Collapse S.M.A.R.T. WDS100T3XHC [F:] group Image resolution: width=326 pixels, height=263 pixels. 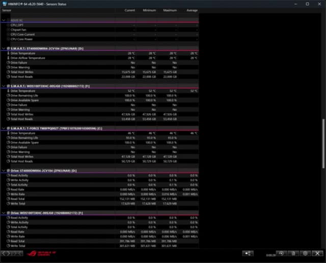point(4,86)
